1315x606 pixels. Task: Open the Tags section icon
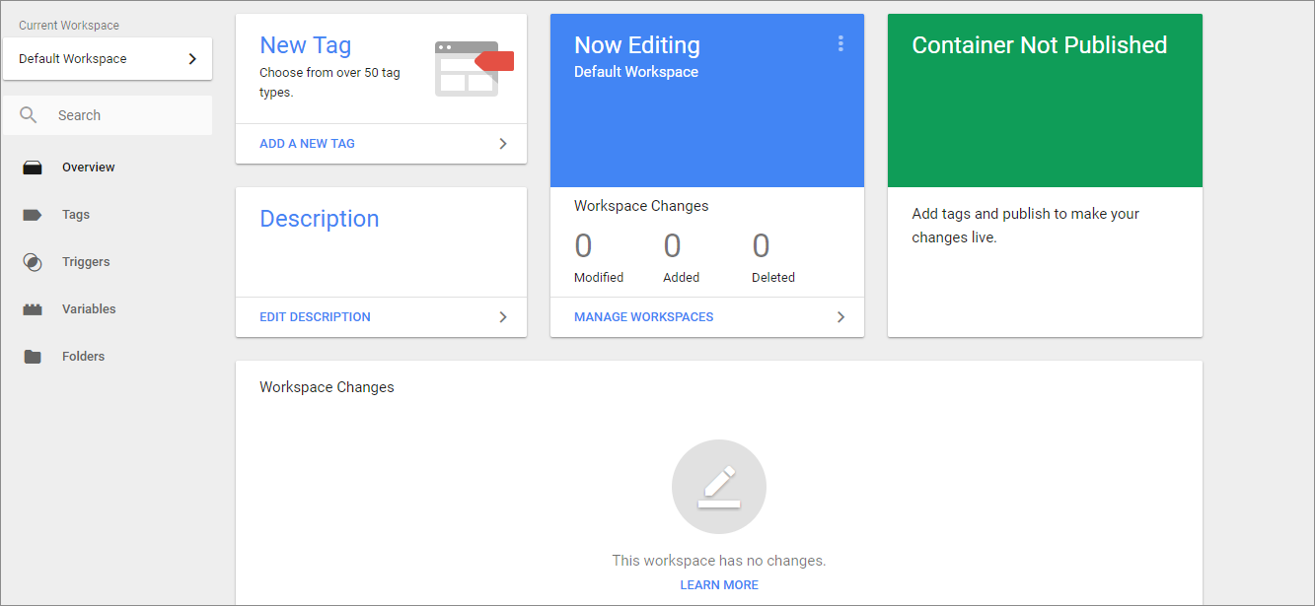(33, 214)
